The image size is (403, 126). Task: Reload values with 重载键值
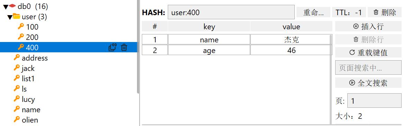(368, 53)
